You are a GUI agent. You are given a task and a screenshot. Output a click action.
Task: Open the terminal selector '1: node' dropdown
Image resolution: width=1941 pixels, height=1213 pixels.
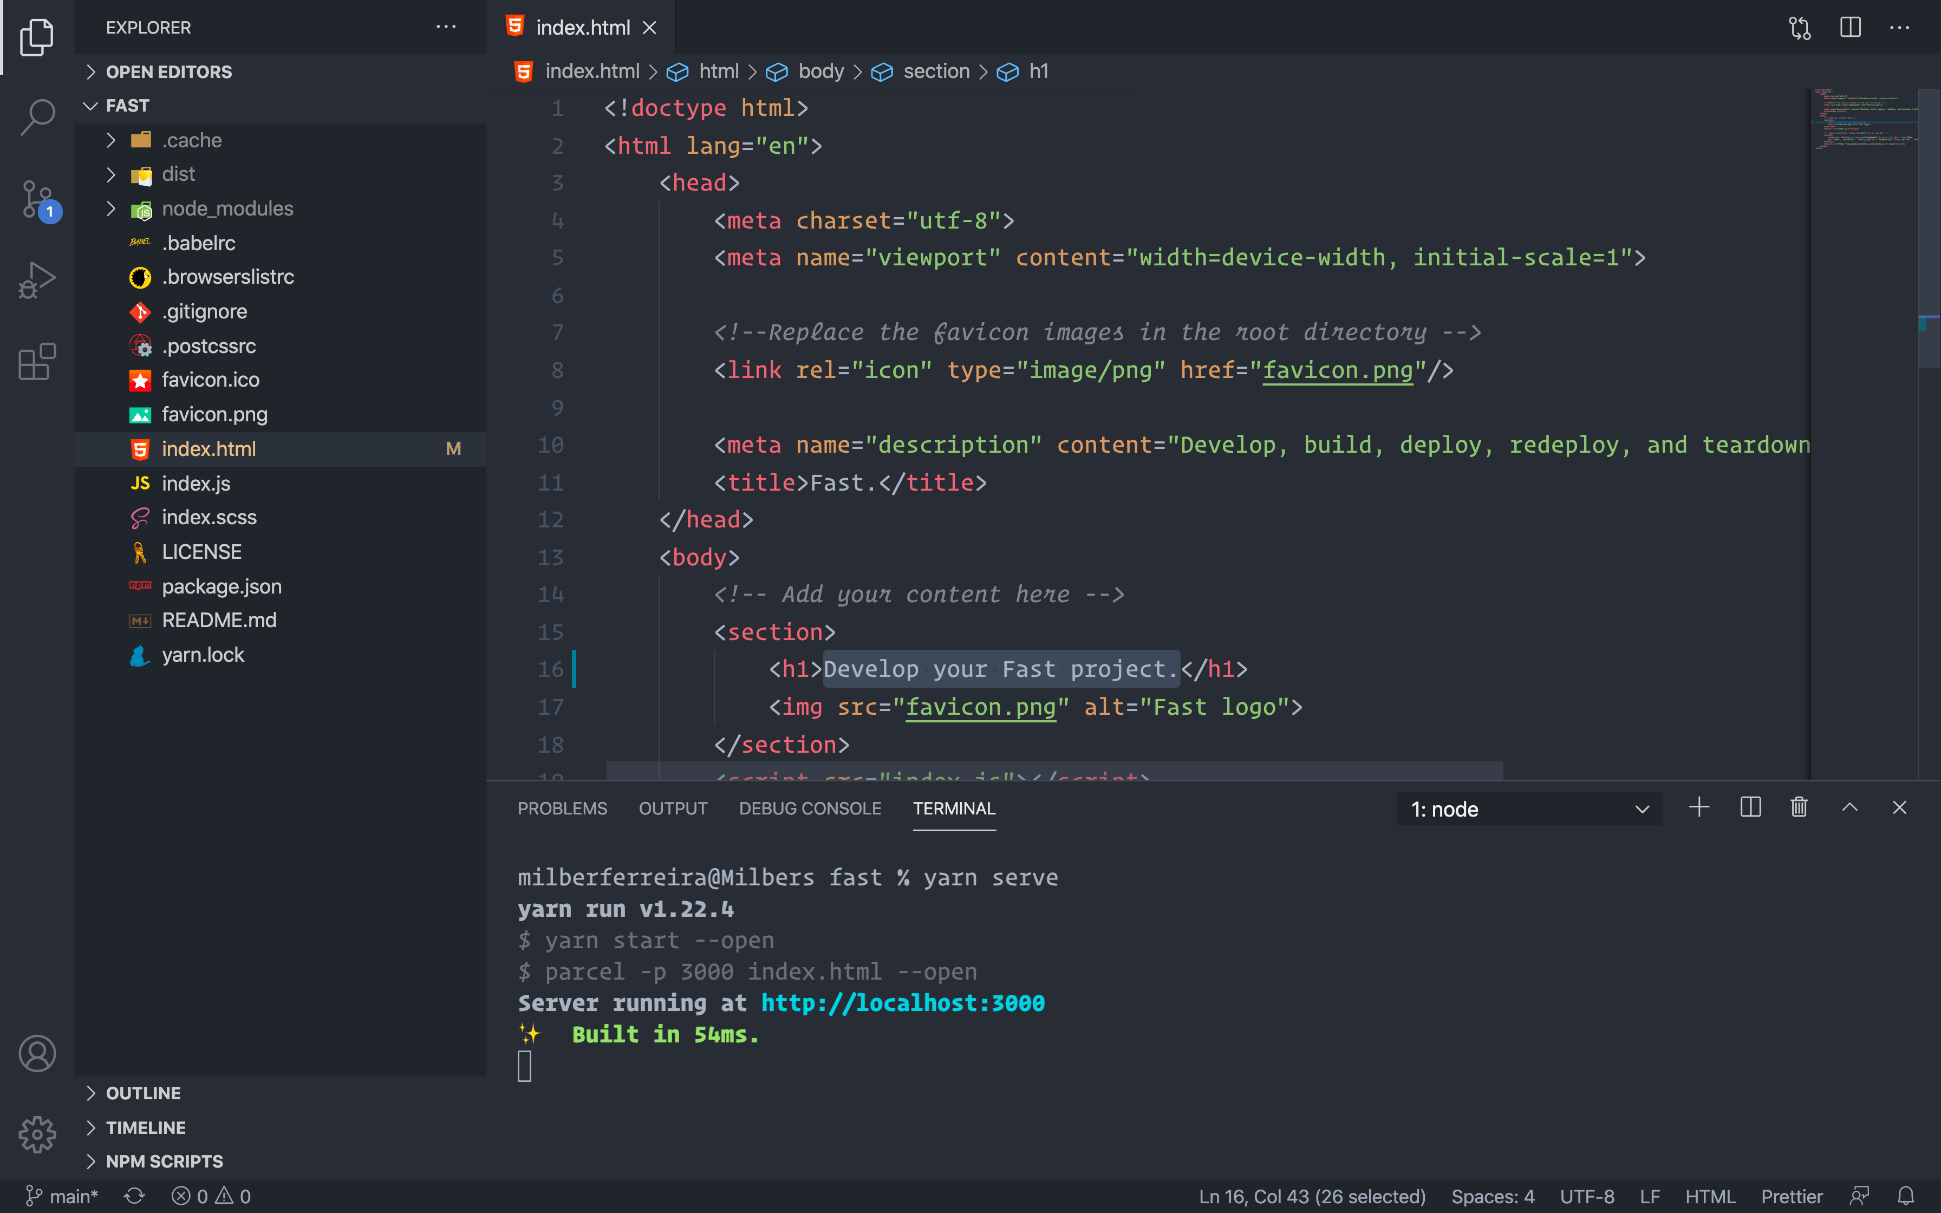tap(1529, 808)
